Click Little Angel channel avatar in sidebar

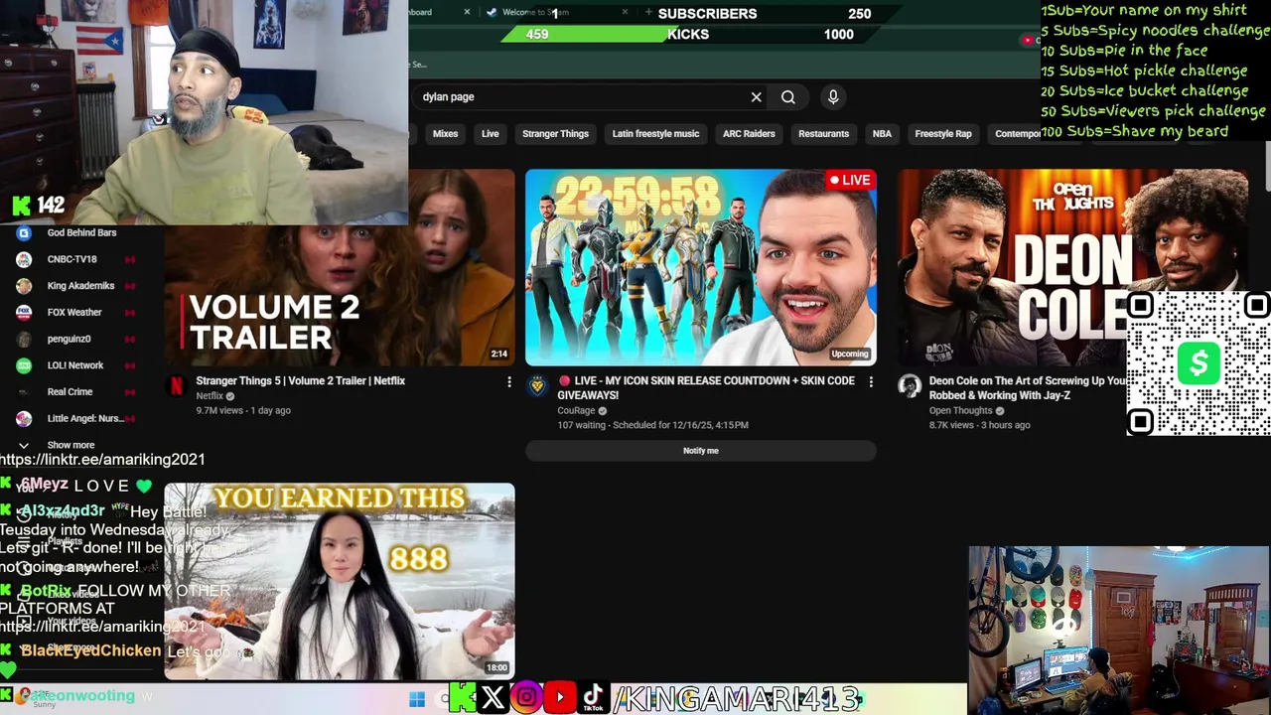click(24, 418)
